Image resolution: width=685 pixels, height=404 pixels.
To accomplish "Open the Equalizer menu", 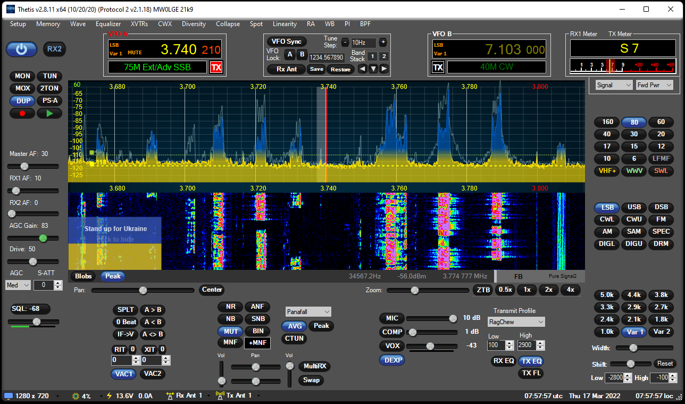I will click(x=108, y=24).
